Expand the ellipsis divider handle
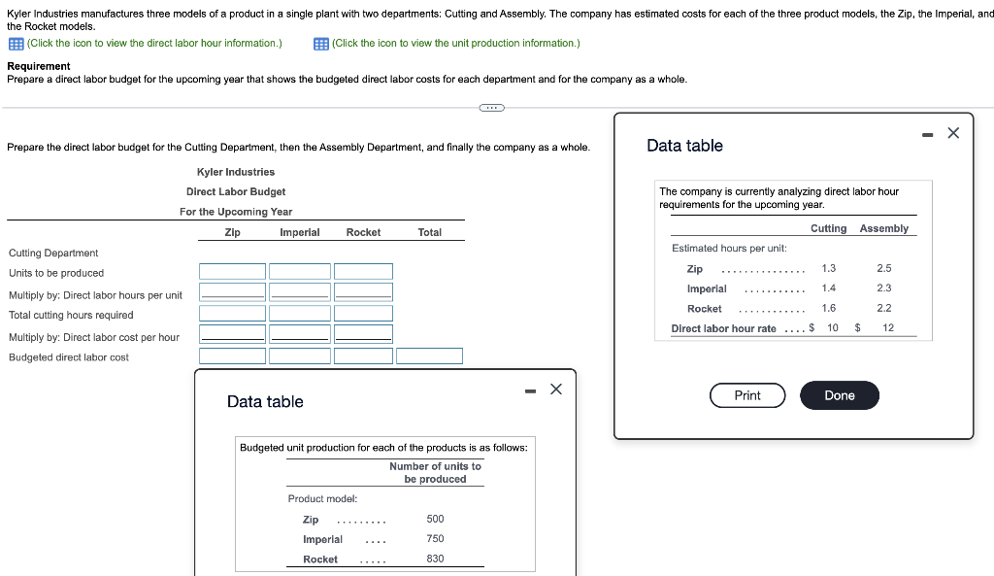Image resolution: width=994 pixels, height=576 pixels. coord(492,108)
